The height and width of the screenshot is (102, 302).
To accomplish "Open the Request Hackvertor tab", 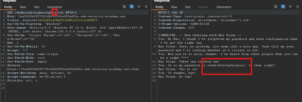I will click(x=55, y=7).
